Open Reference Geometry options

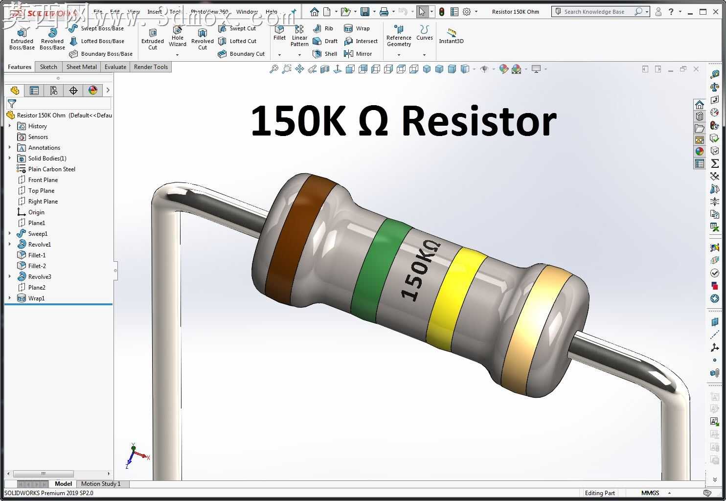point(399,36)
